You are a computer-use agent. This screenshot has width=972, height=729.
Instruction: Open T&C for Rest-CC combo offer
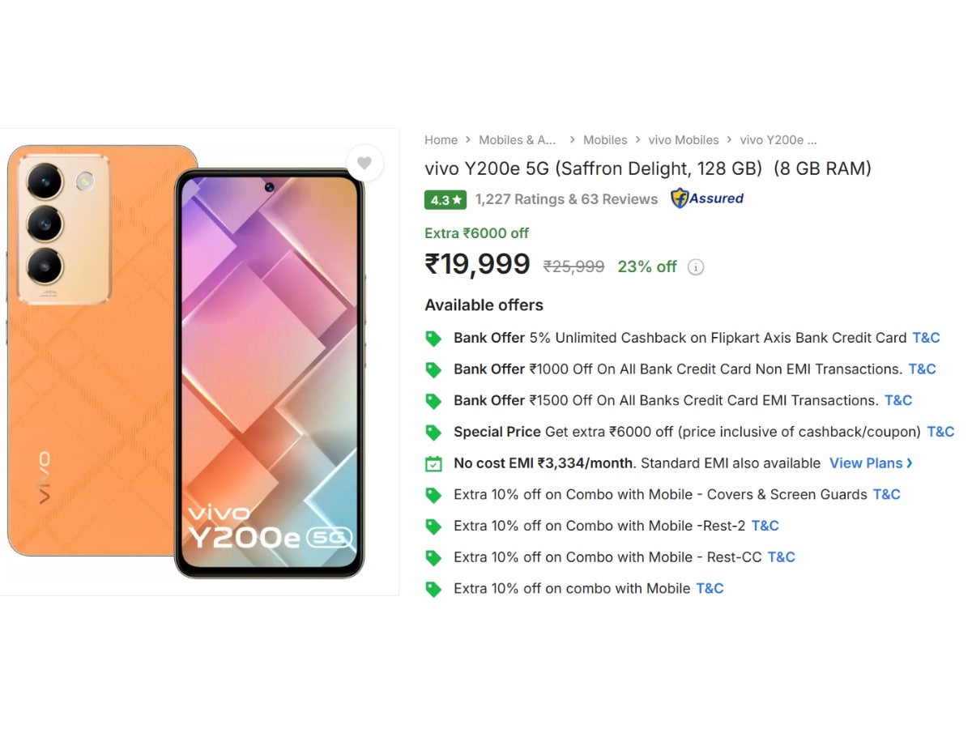click(781, 557)
